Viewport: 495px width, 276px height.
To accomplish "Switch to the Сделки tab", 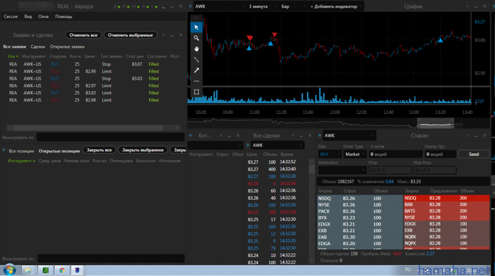I will tap(38, 47).
